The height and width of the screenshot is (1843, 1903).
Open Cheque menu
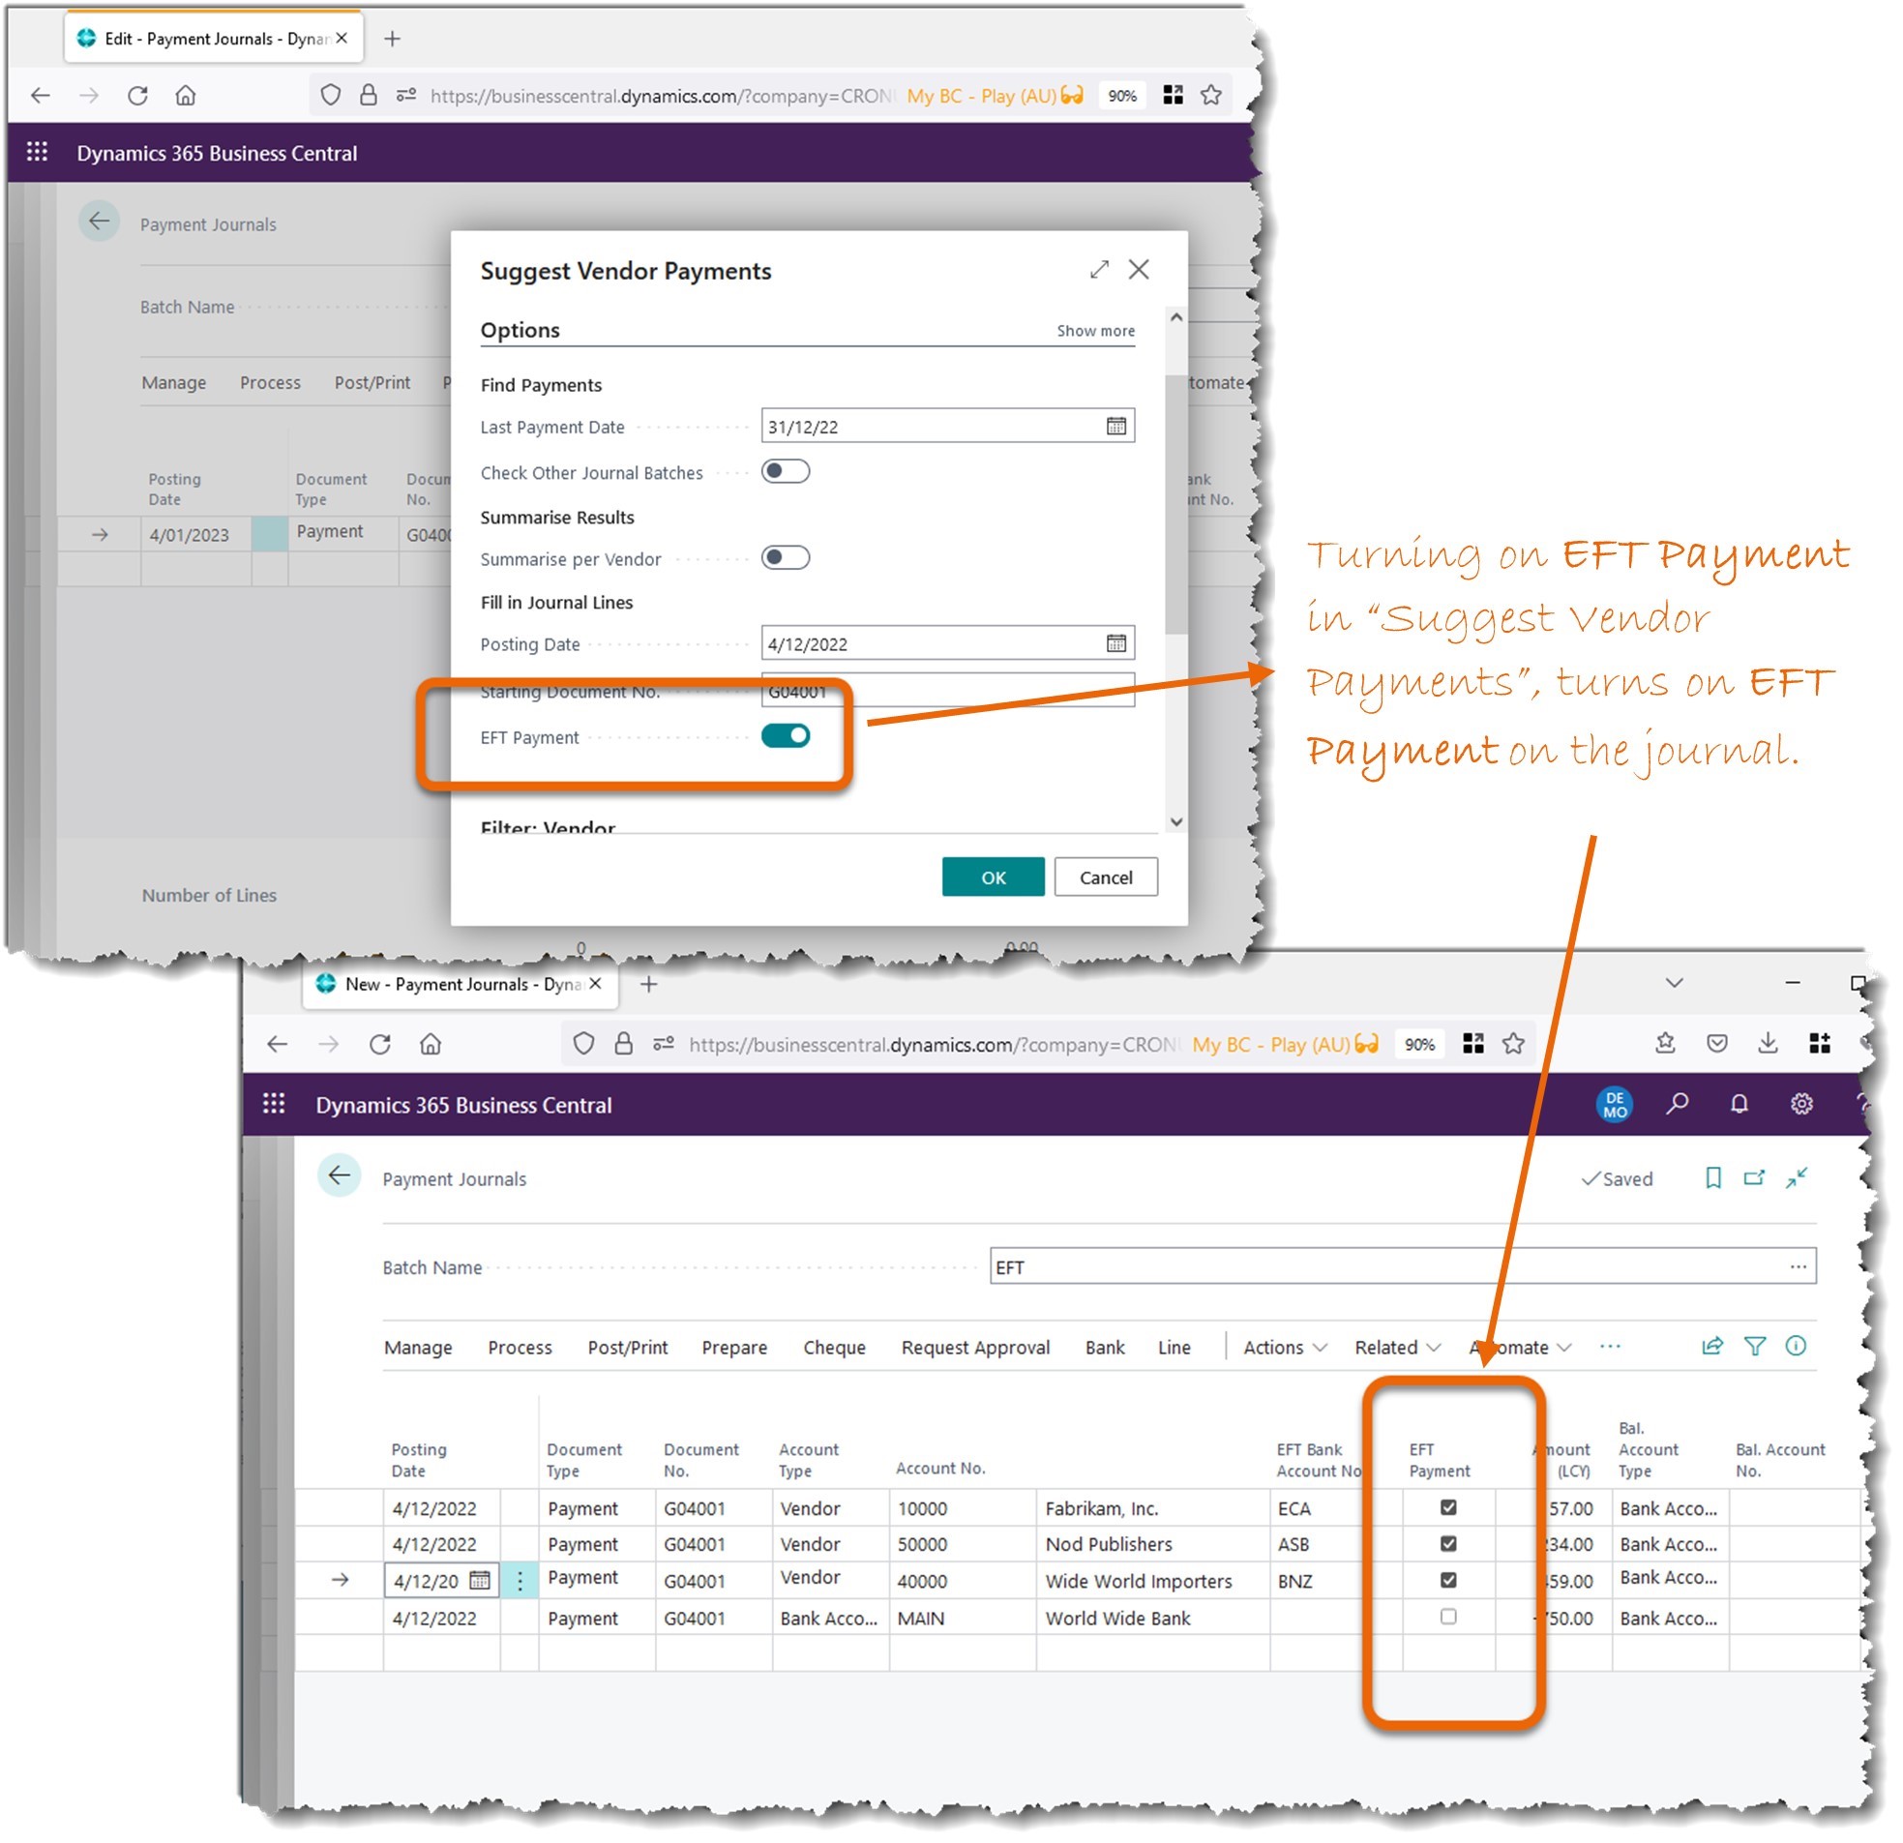click(834, 1348)
